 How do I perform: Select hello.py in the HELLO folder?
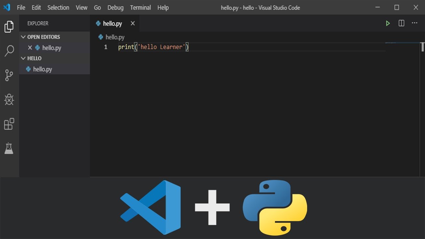pos(54,69)
